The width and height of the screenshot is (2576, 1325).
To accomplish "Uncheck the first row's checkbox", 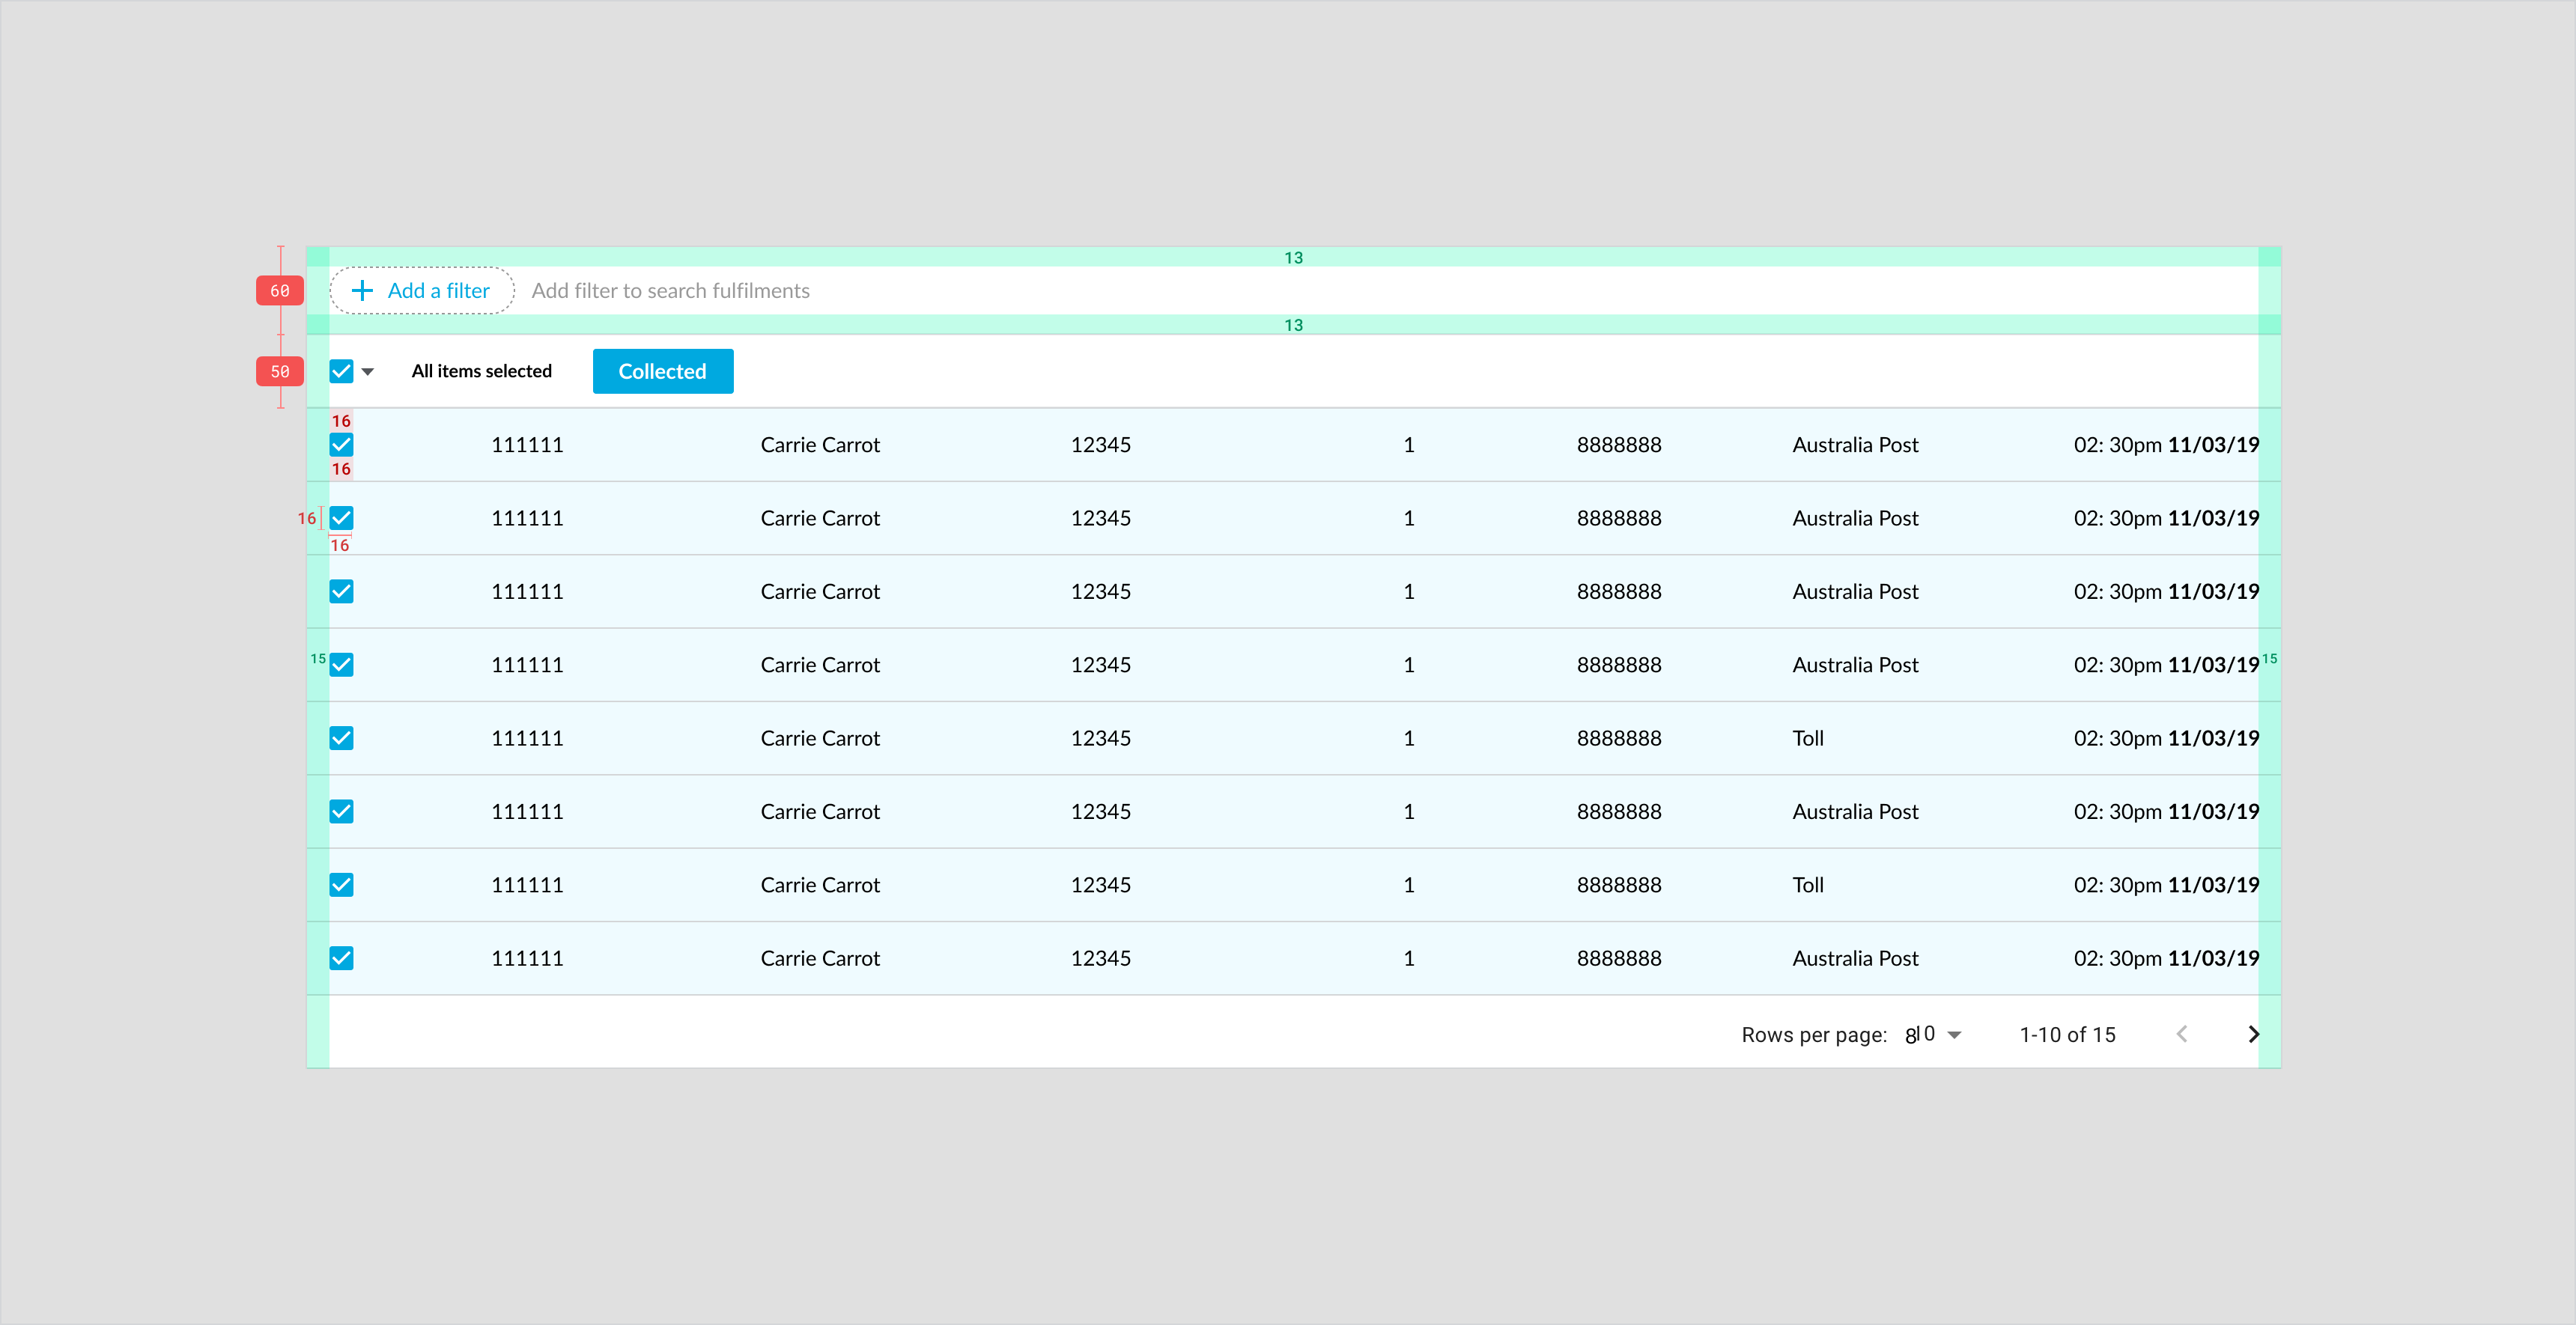I will (341, 445).
